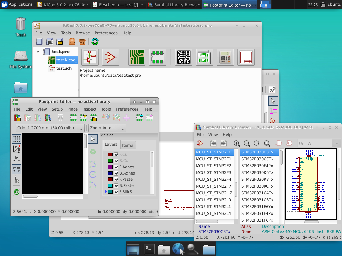Launch the web browser from dock
The image size is (342, 256).
[178, 249]
